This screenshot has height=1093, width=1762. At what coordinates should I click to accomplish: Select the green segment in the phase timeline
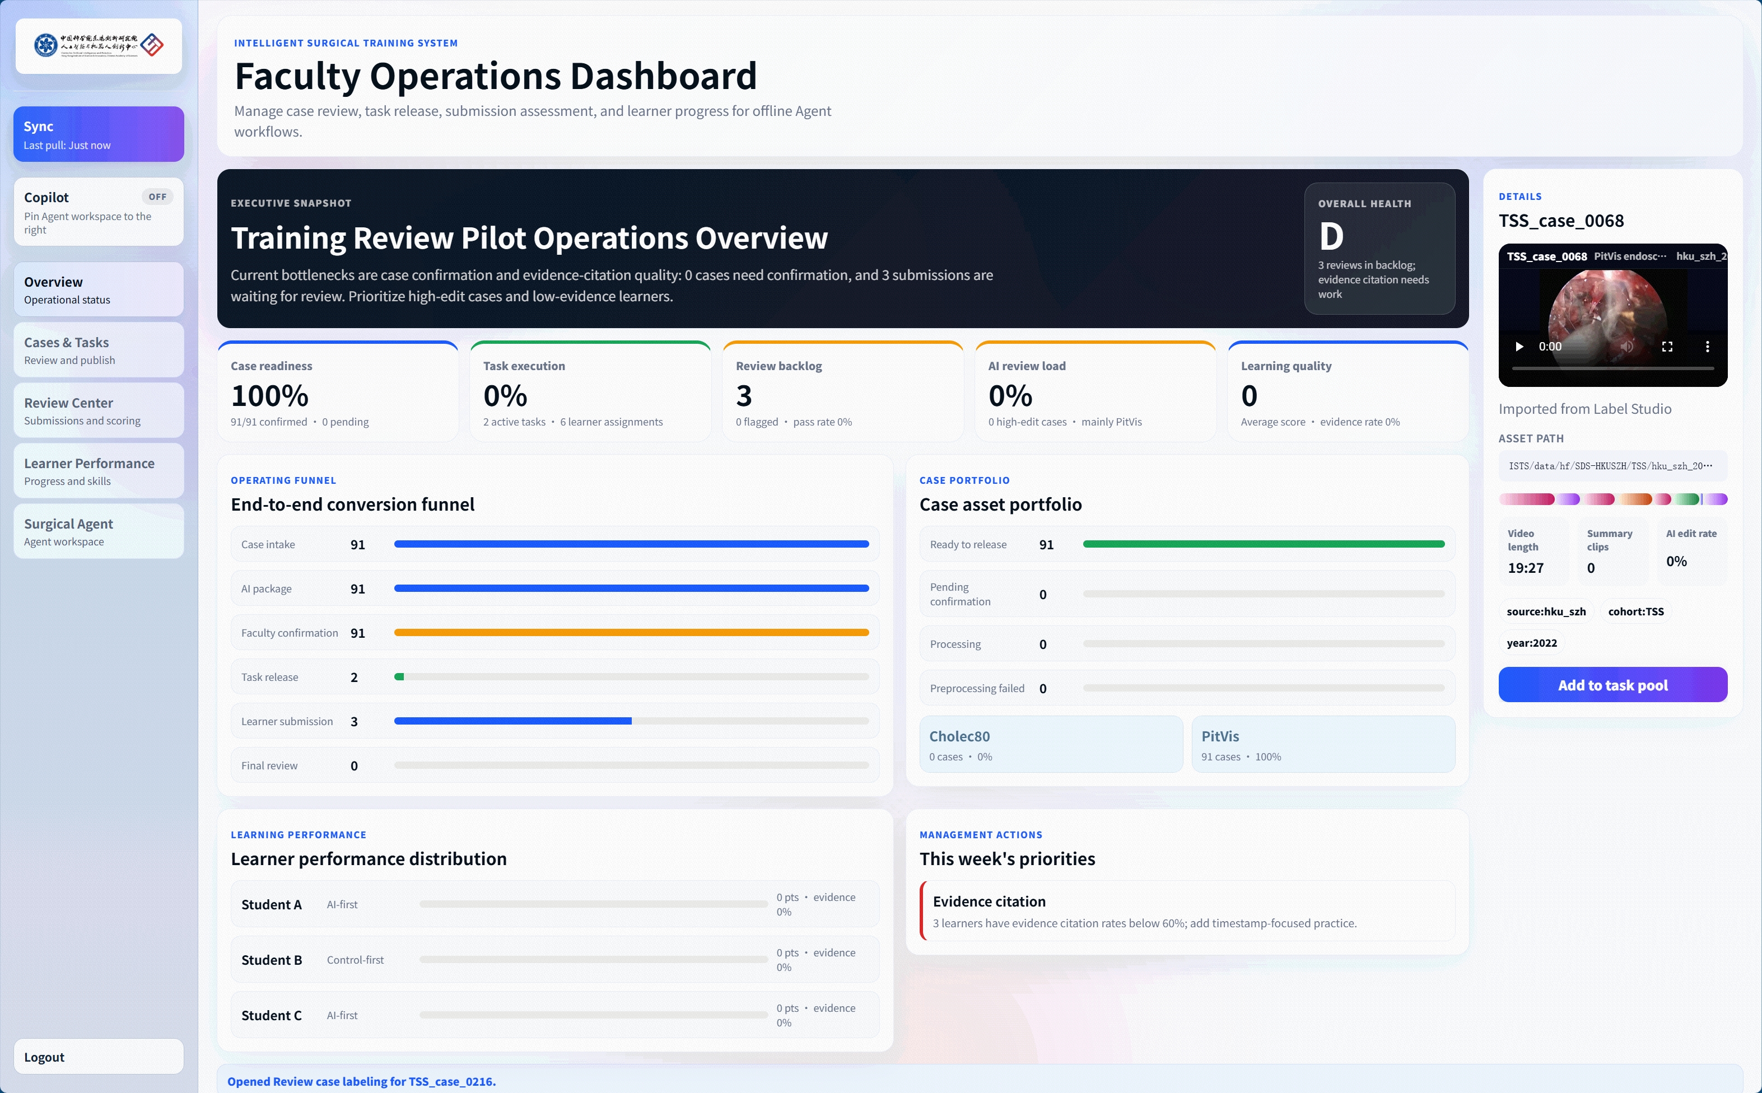(x=1687, y=499)
